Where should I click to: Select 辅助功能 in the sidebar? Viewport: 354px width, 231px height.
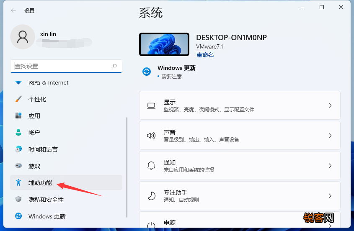(x=66, y=182)
